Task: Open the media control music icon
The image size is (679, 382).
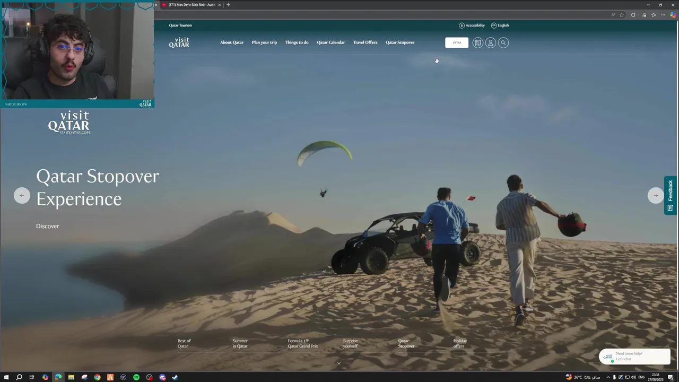Action: (644, 15)
